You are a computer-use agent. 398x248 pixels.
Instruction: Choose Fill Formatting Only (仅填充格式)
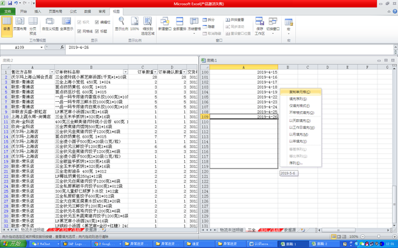coord(300,106)
